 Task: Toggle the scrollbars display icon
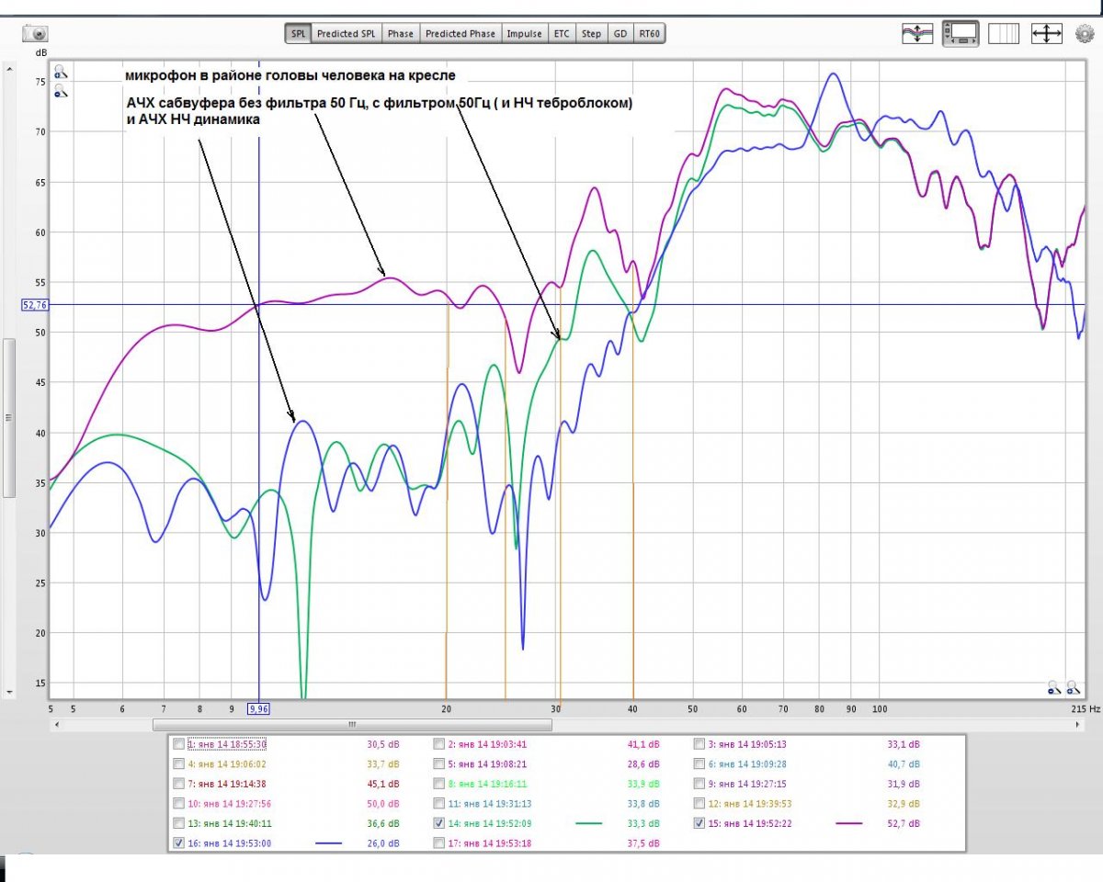(x=961, y=34)
